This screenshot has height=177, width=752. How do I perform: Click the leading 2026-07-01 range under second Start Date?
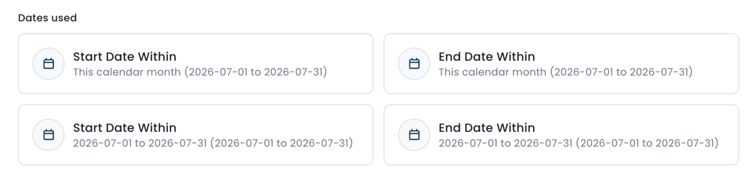140,143
